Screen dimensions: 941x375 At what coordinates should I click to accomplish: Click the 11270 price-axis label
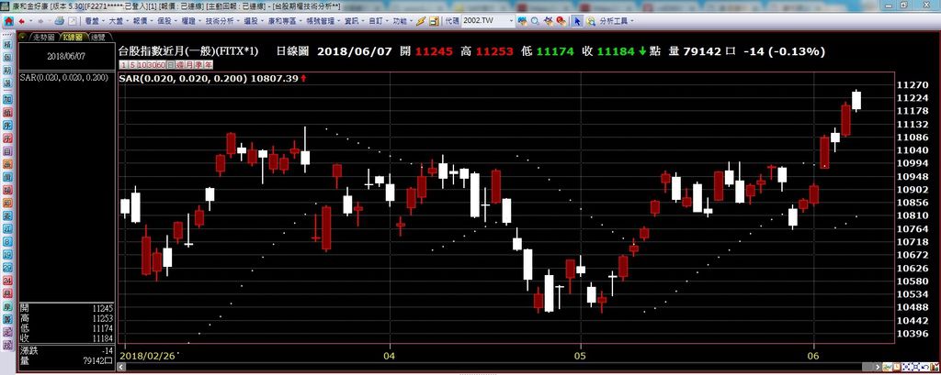(x=913, y=85)
